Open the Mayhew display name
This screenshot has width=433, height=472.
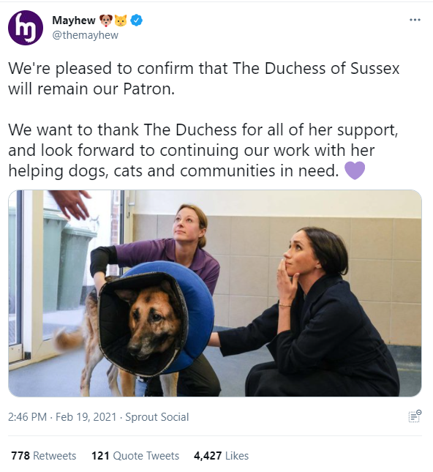click(x=74, y=20)
